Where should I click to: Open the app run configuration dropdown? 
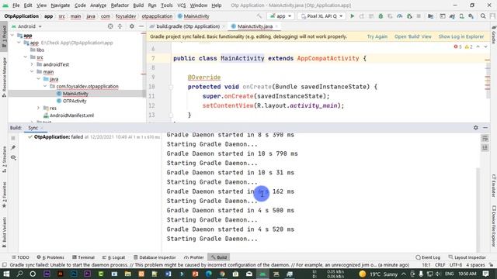tap(281, 16)
